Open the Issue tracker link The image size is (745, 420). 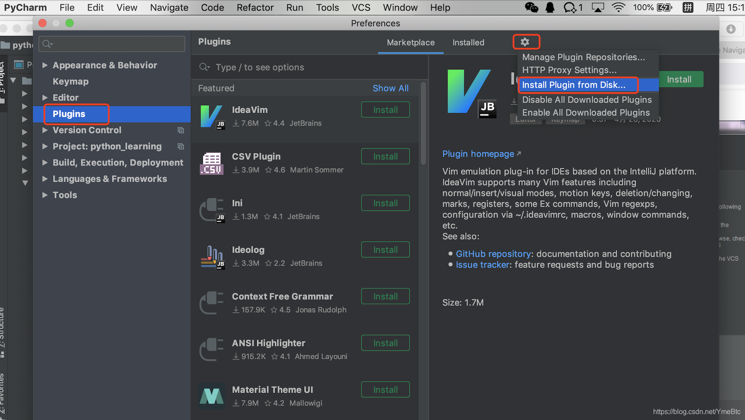(483, 265)
